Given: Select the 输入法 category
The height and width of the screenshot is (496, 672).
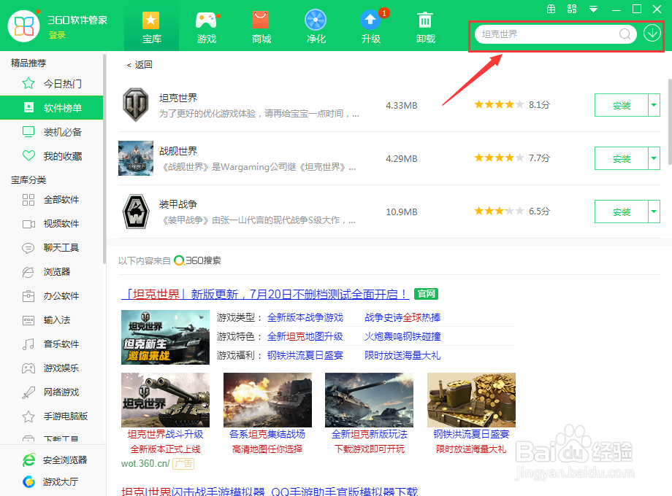Looking at the screenshot, I should point(51,319).
